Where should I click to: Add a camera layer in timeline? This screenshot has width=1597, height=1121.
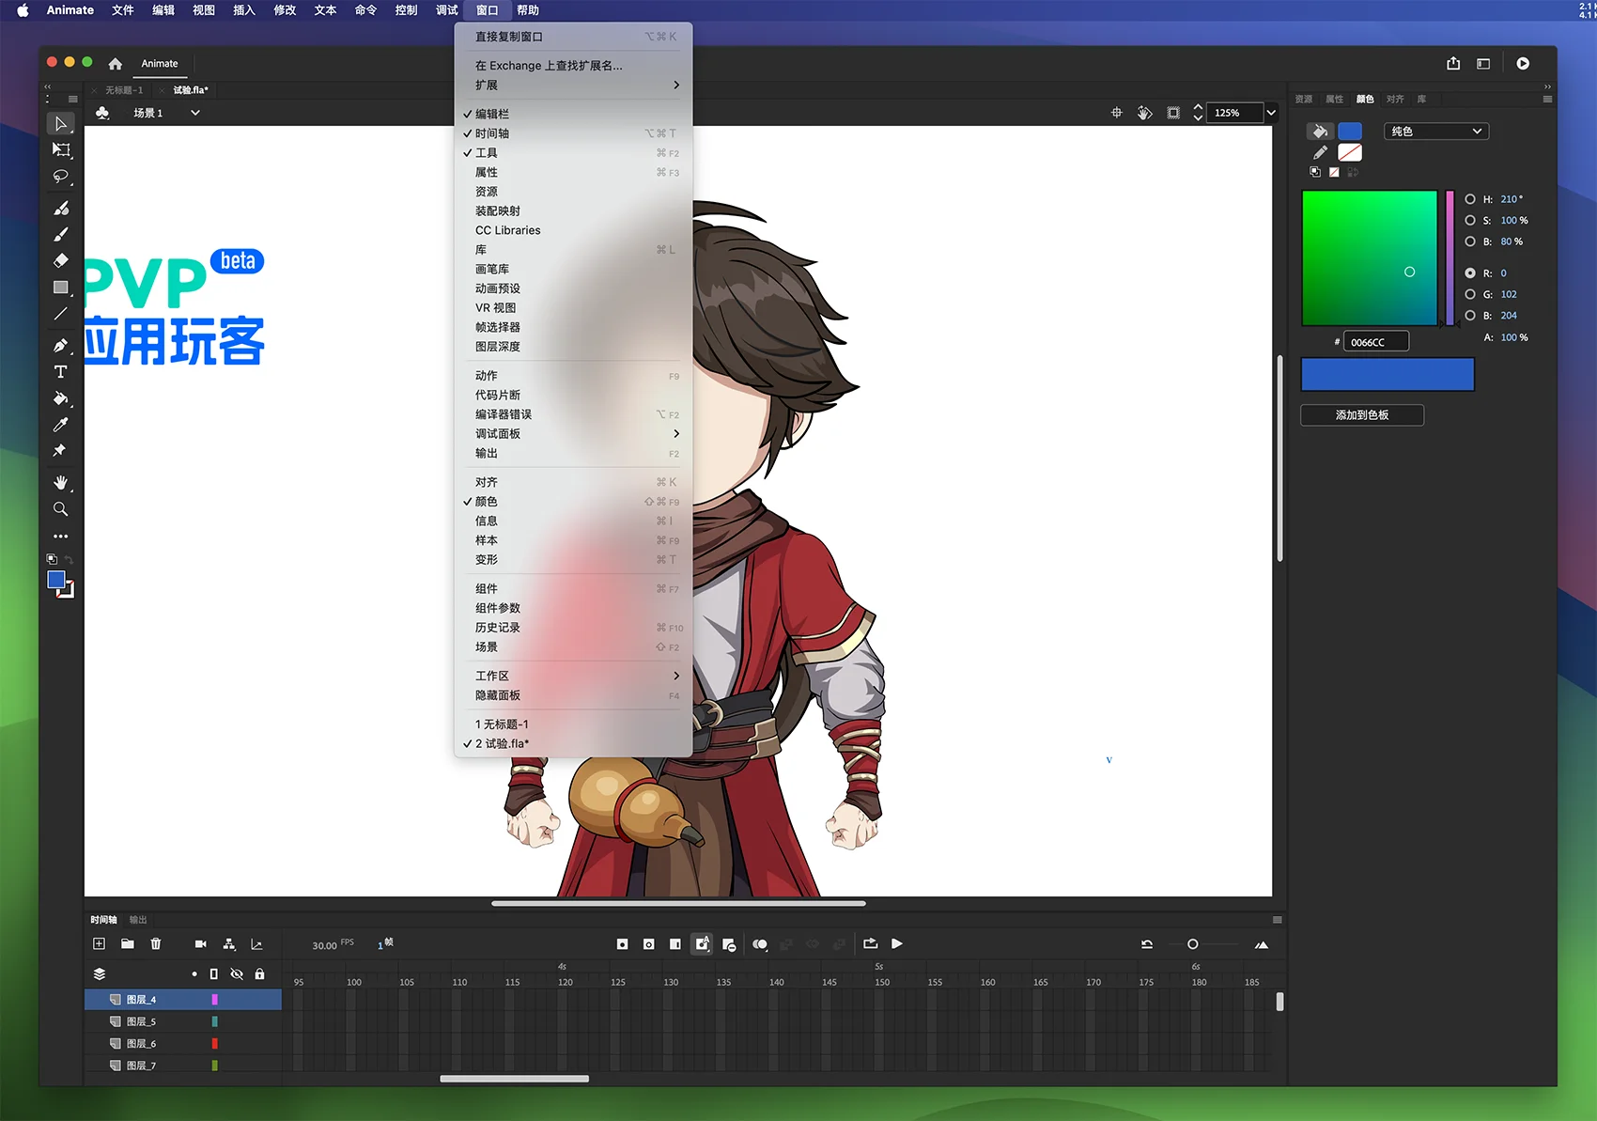click(x=200, y=943)
